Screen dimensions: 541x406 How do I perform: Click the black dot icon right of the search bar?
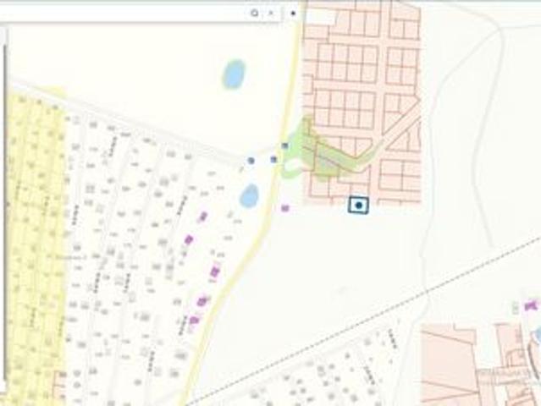pyautogui.click(x=293, y=14)
